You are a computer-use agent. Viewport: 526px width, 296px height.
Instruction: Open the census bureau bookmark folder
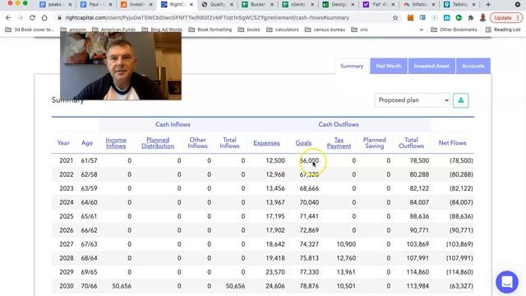coord(325,30)
